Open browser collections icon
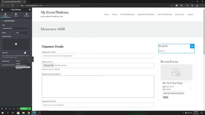This screenshot has width=205, height=115. (x=192, y=5)
